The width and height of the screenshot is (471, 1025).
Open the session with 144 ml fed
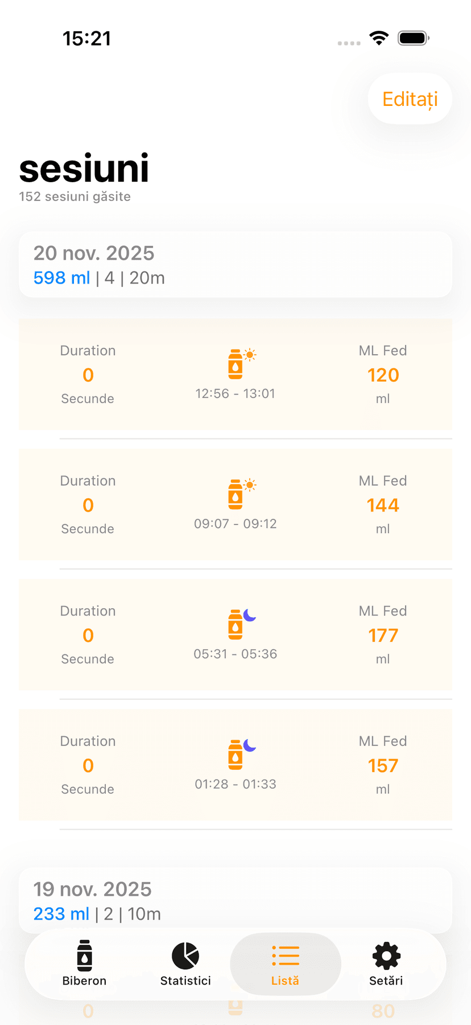(x=235, y=505)
